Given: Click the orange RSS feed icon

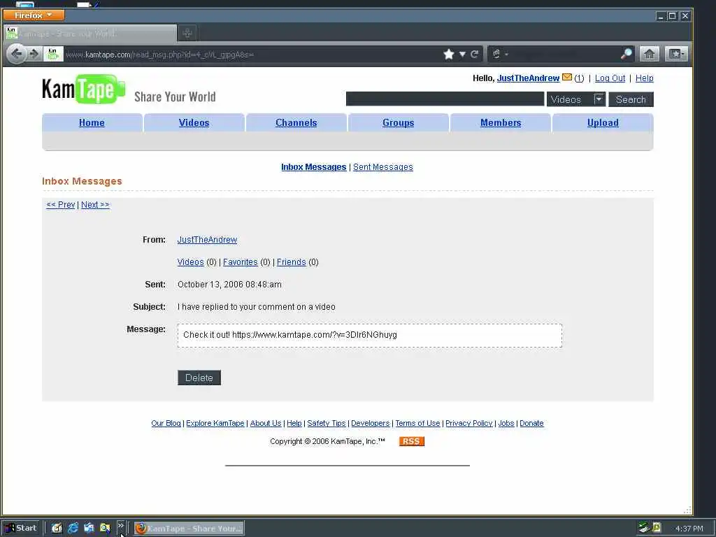Looking at the screenshot, I should coord(411,441).
